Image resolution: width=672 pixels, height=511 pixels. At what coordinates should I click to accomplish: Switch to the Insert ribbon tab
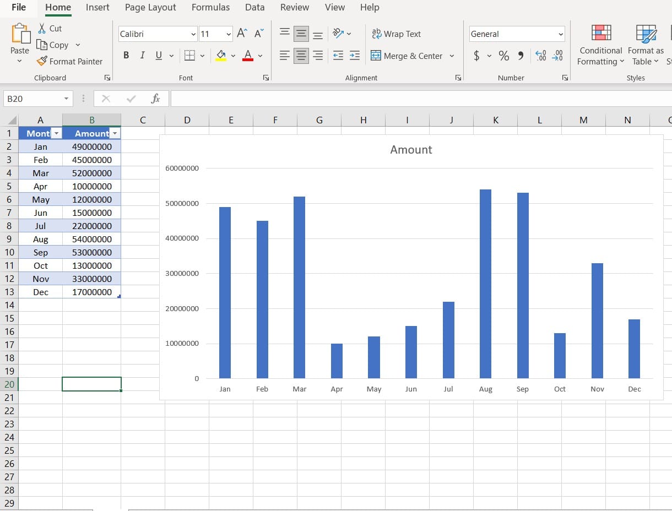(x=97, y=8)
